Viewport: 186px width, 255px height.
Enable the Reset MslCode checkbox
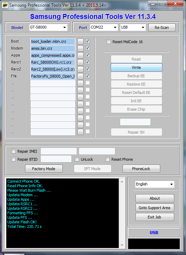coord(108,42)
